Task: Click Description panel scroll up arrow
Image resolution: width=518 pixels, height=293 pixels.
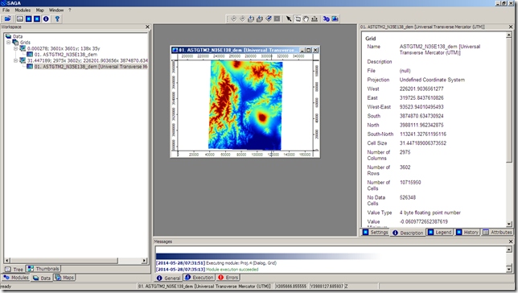Action: pos(508,35)
